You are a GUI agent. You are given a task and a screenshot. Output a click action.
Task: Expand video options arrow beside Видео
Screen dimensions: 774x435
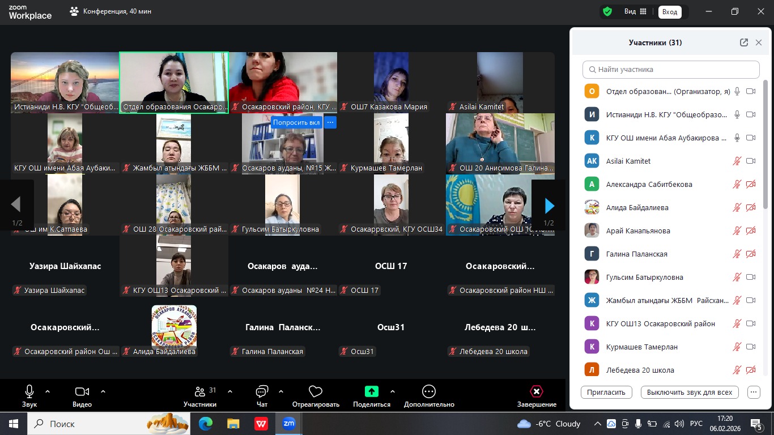tap(103, 391)
